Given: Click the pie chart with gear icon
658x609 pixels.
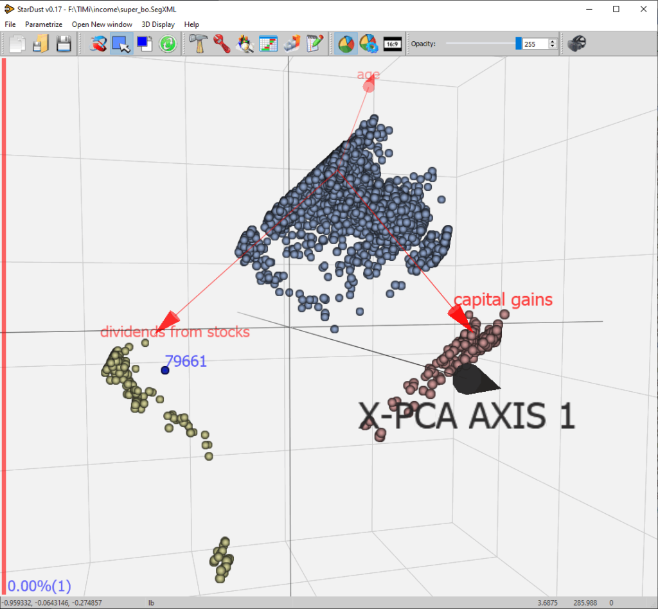Looking at the screenshot, I should [x=368, y=44].
